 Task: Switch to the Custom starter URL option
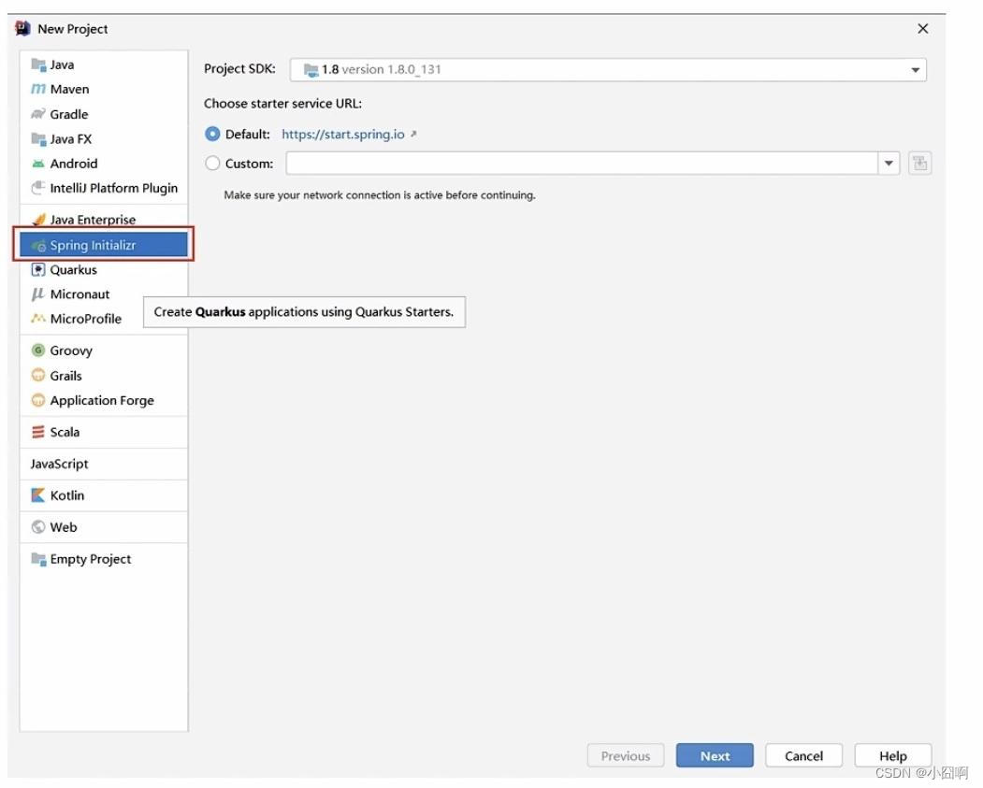point(213,162)
